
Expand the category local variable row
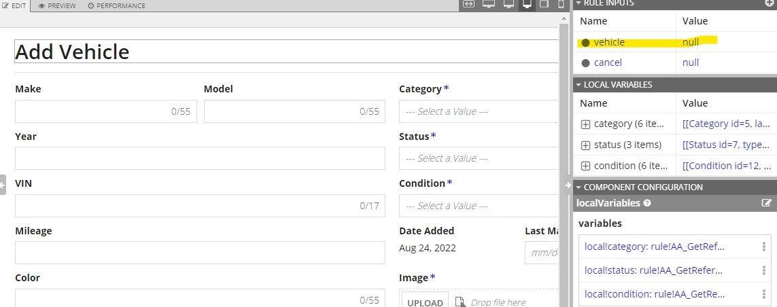coord(585,124)
